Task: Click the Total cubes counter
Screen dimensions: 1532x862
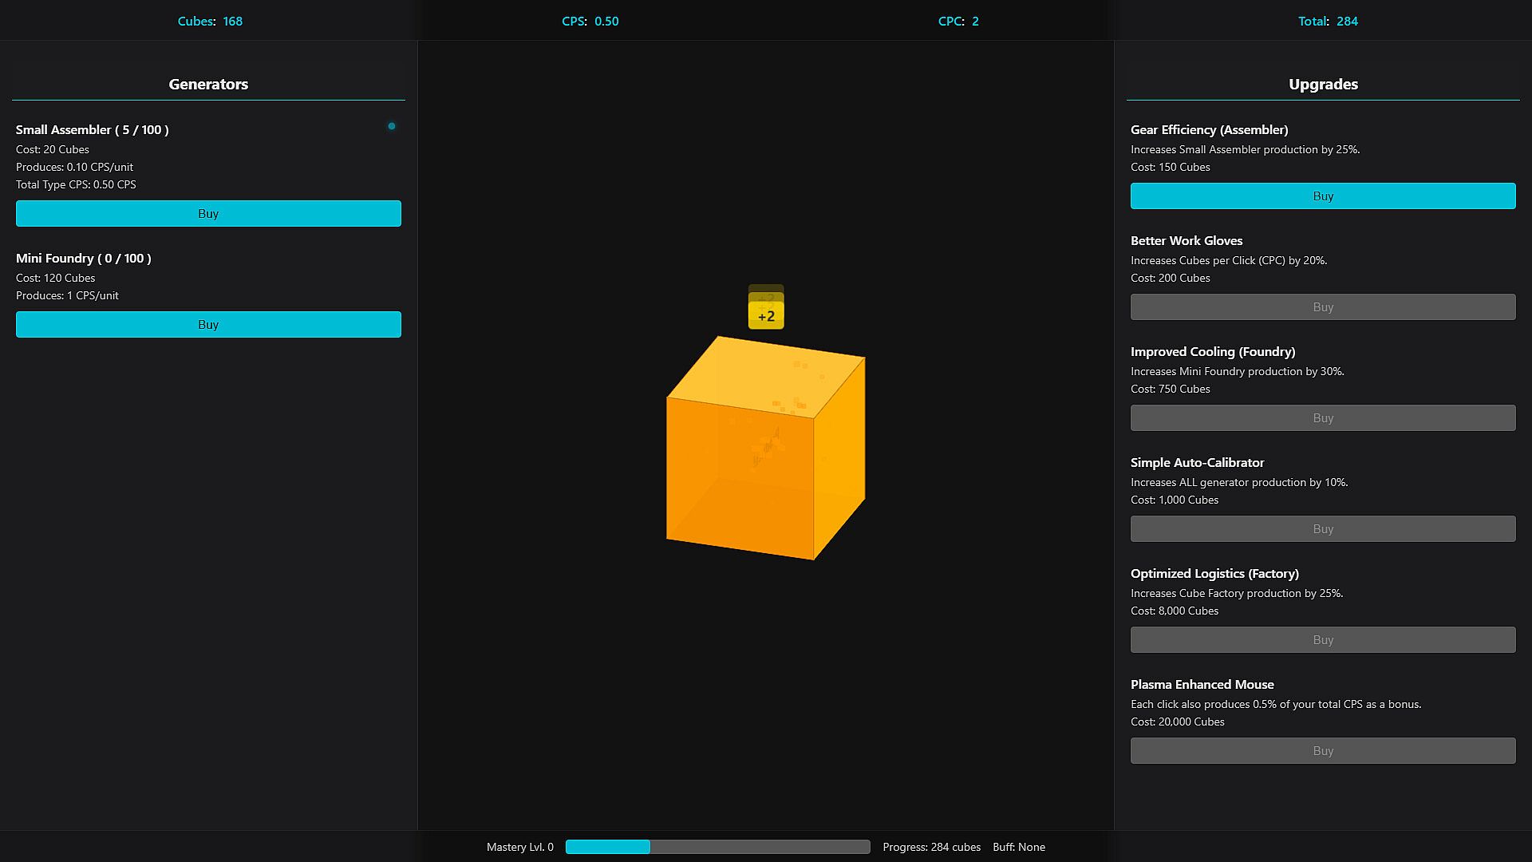Action: (1327, 22)
